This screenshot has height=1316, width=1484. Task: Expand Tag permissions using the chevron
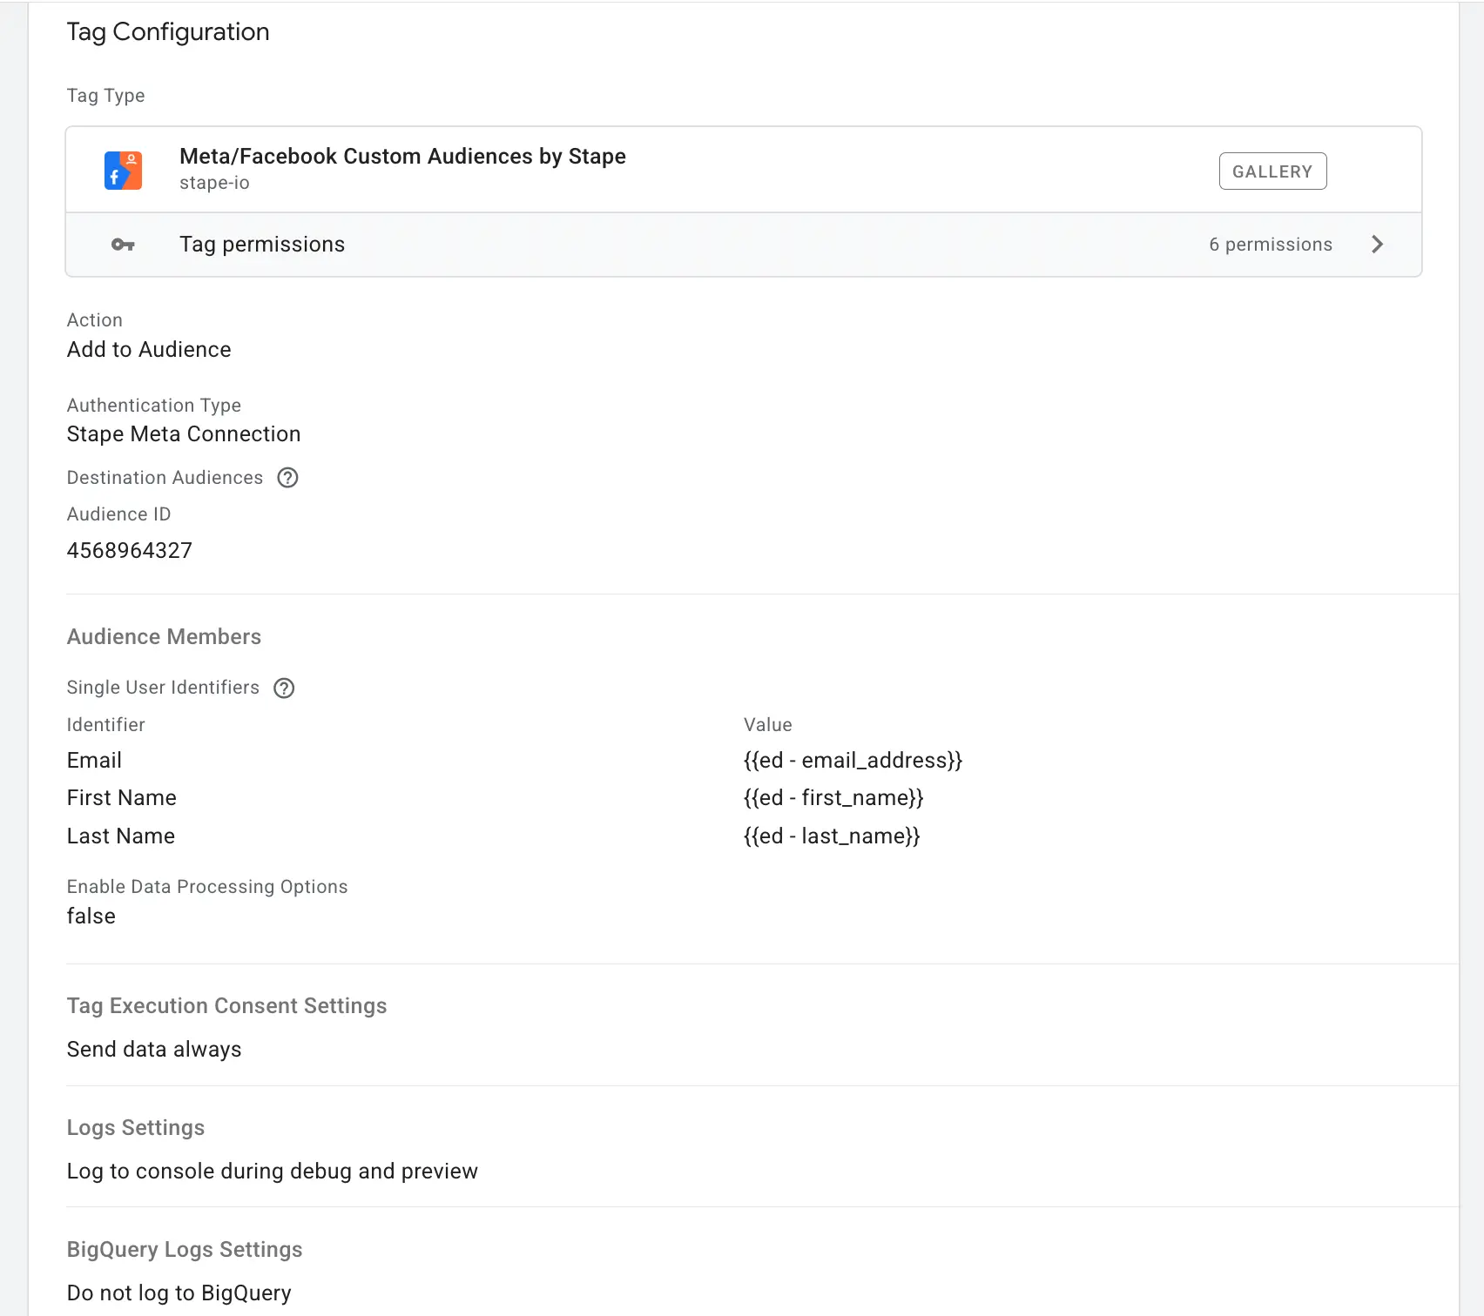click(x=1376, y=245)
